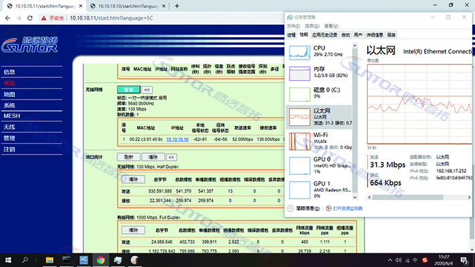The width and height of the screenshot is (475, 267).
Task: Switch to Details (详细信息) tab
Action: tap(375, 35)
